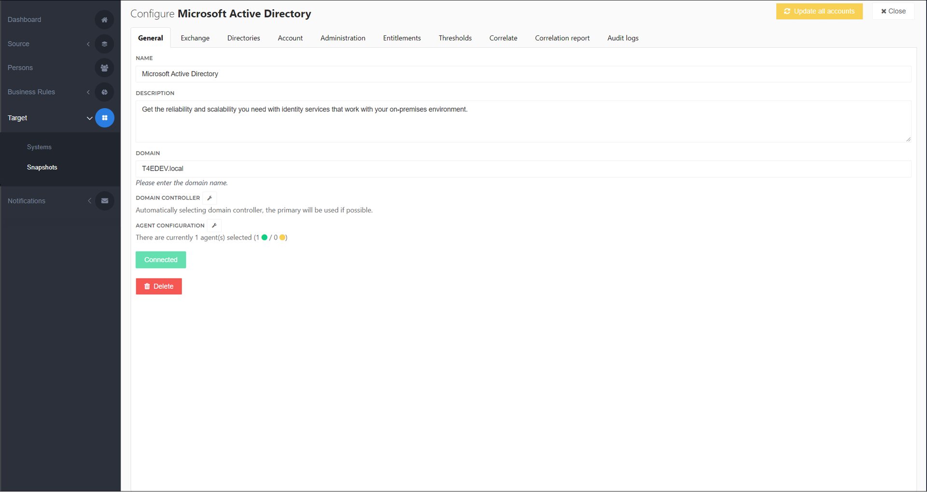
Task: Click into the Name input field
Action: [523, 74]
